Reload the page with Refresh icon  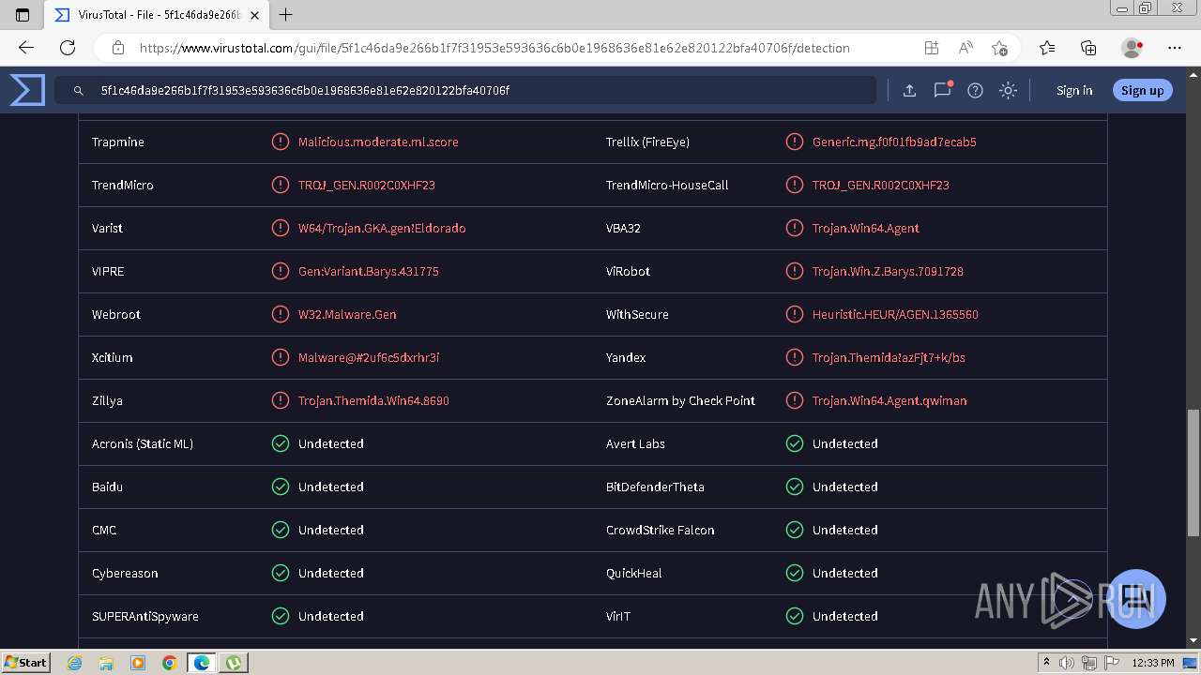(x=68, y=48)
